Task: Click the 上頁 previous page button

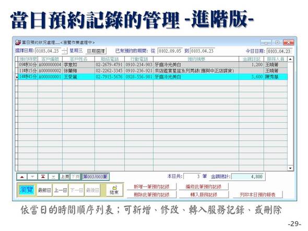Action: (64, 177)
